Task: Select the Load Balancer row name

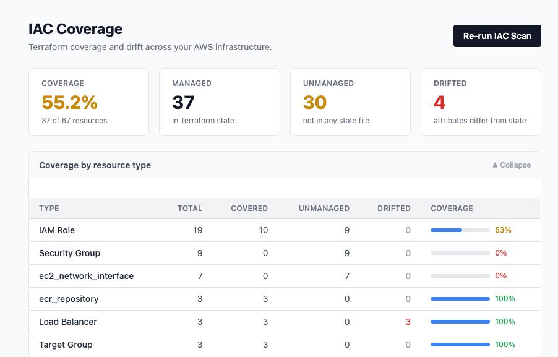Action: tap(68, 322)
